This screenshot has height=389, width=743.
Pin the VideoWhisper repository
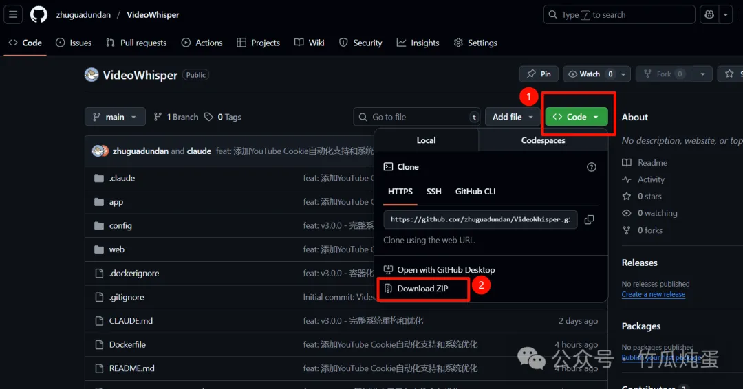tap(539, 74)
